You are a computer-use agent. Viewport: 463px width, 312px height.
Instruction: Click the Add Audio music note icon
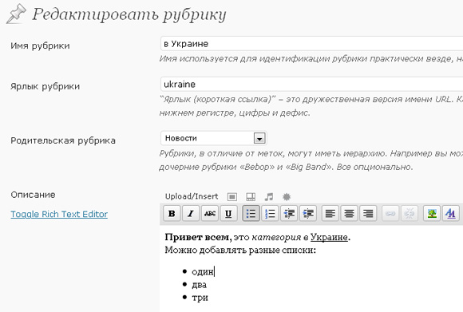click(269, 197)
